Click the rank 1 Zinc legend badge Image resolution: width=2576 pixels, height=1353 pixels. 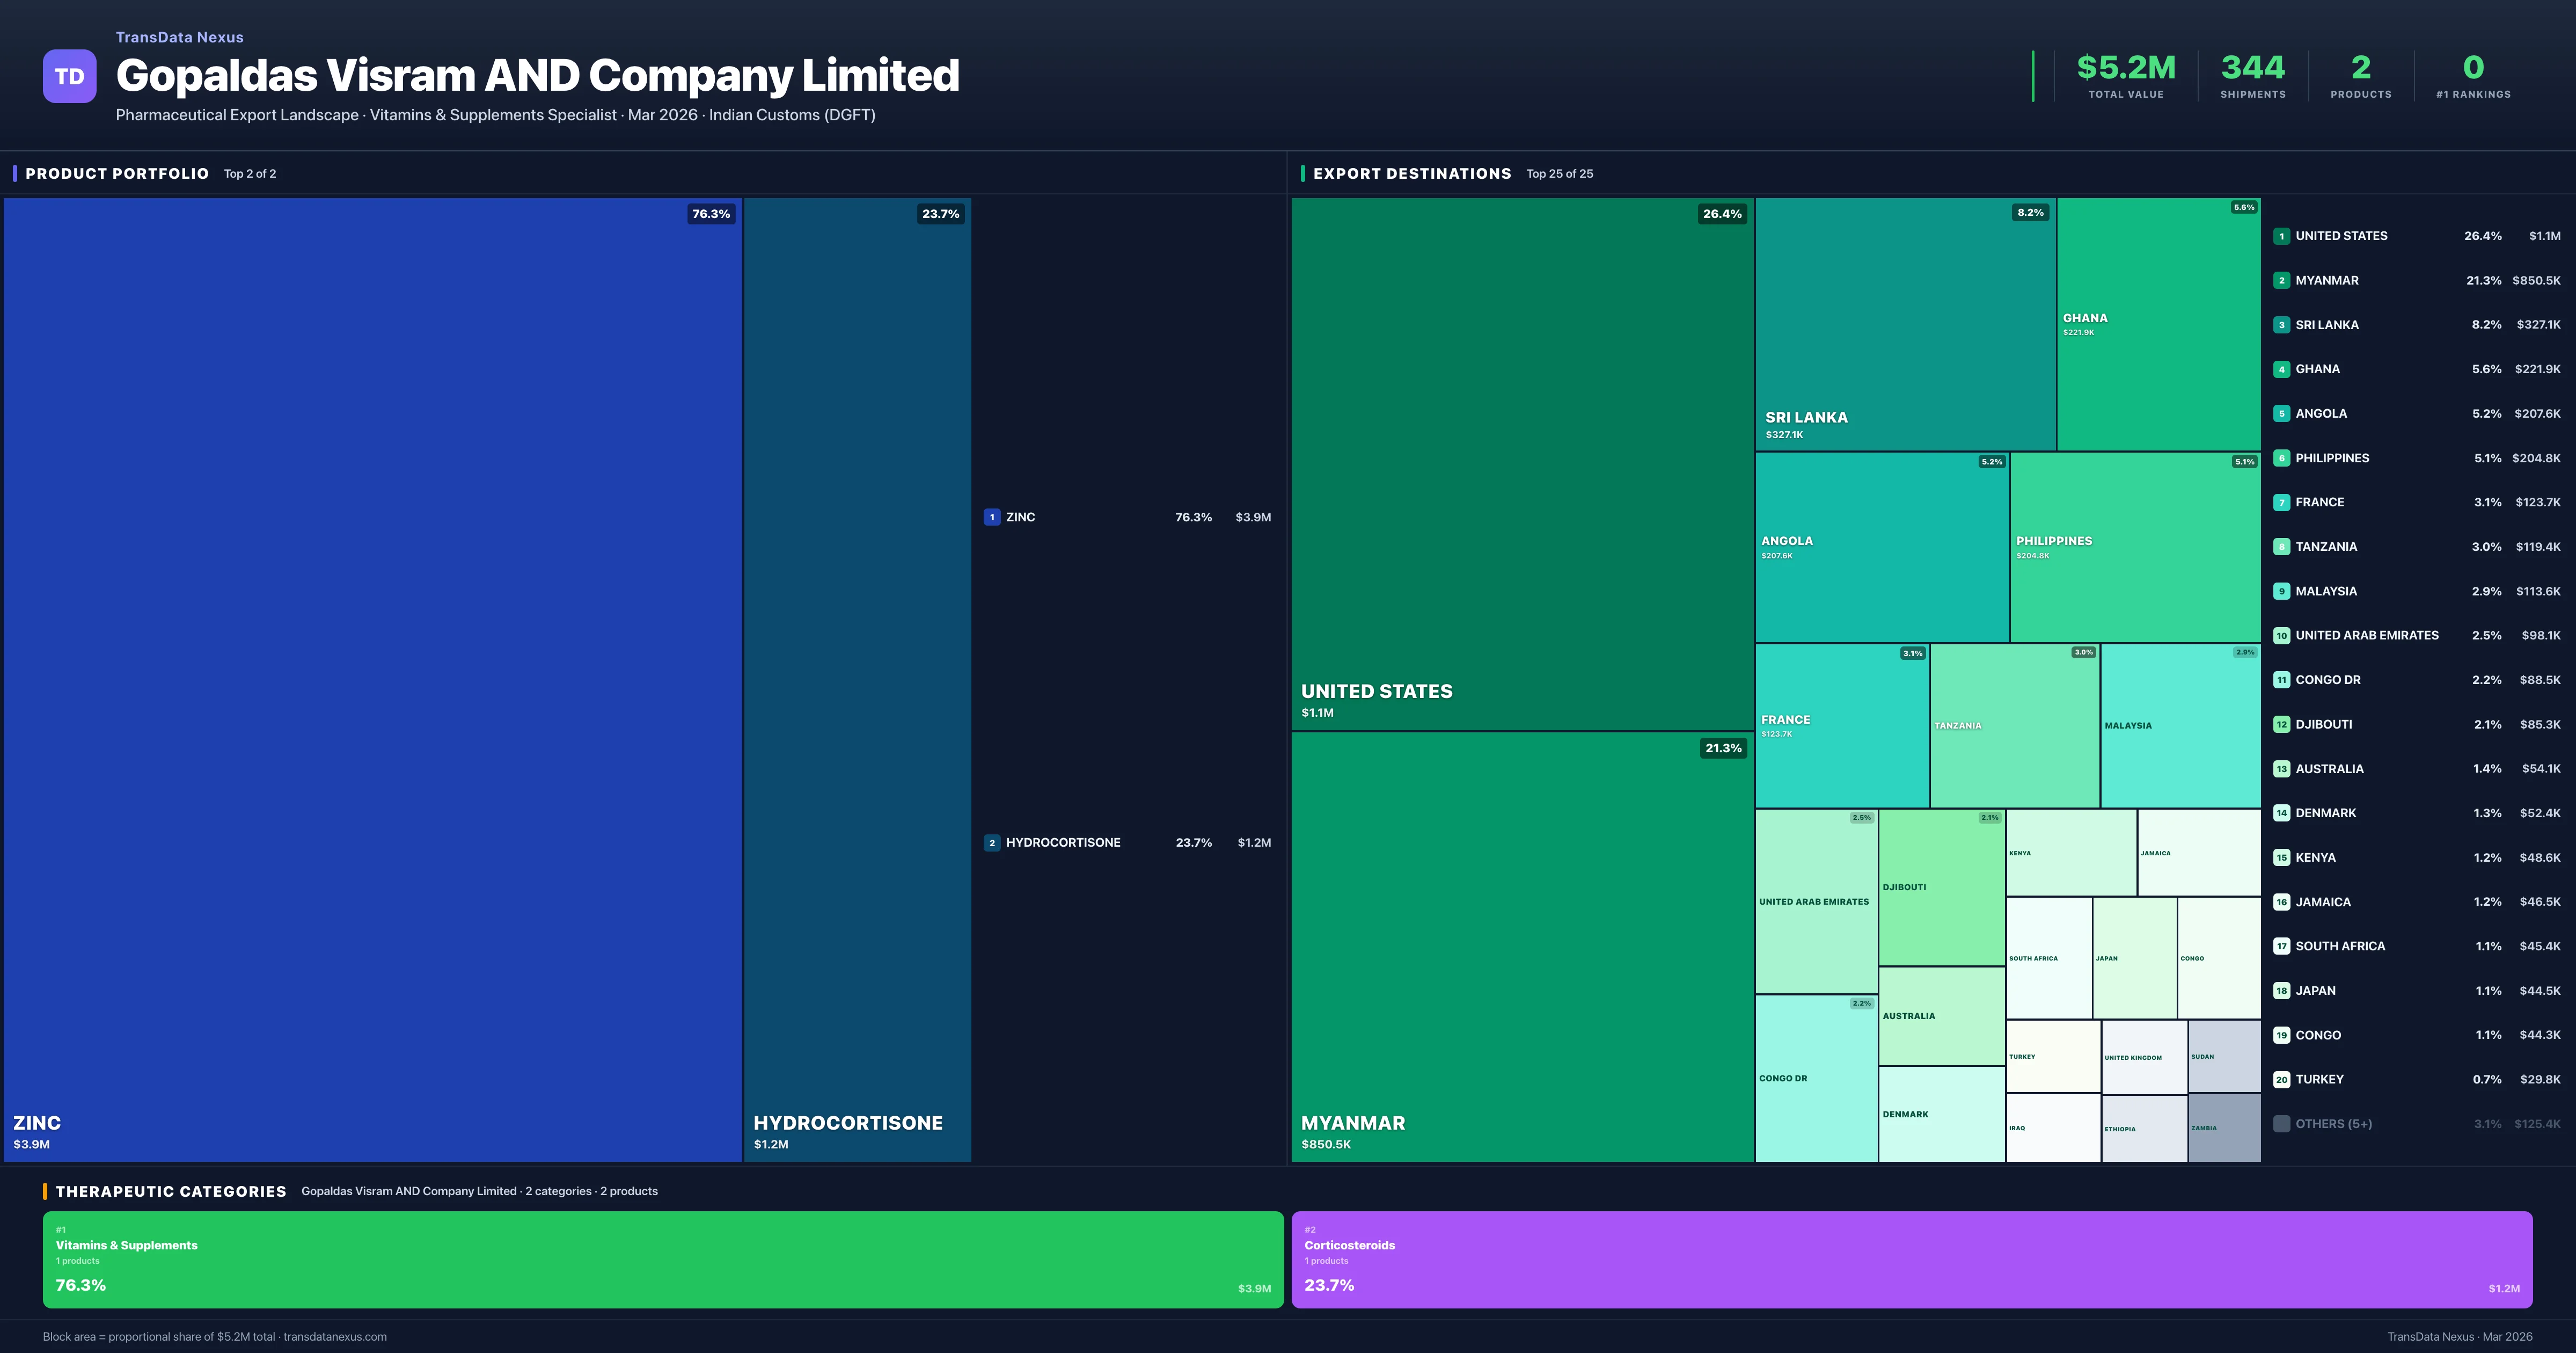(x=991, y=518)
